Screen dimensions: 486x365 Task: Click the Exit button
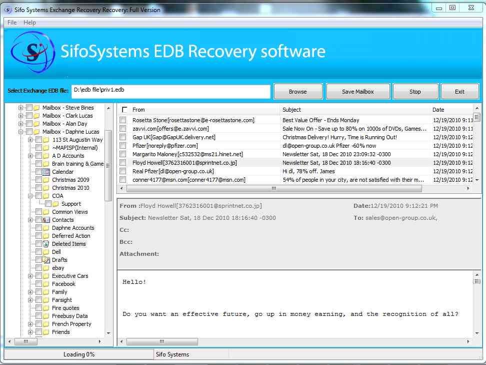[x=459, y=92]
